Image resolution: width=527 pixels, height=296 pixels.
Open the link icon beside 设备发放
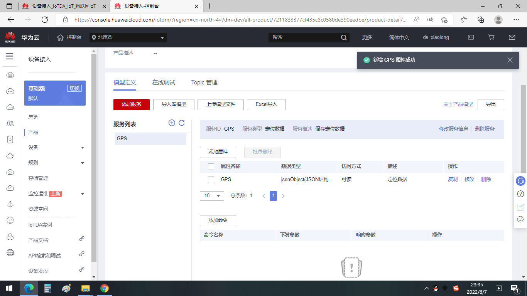click(82, 269)
